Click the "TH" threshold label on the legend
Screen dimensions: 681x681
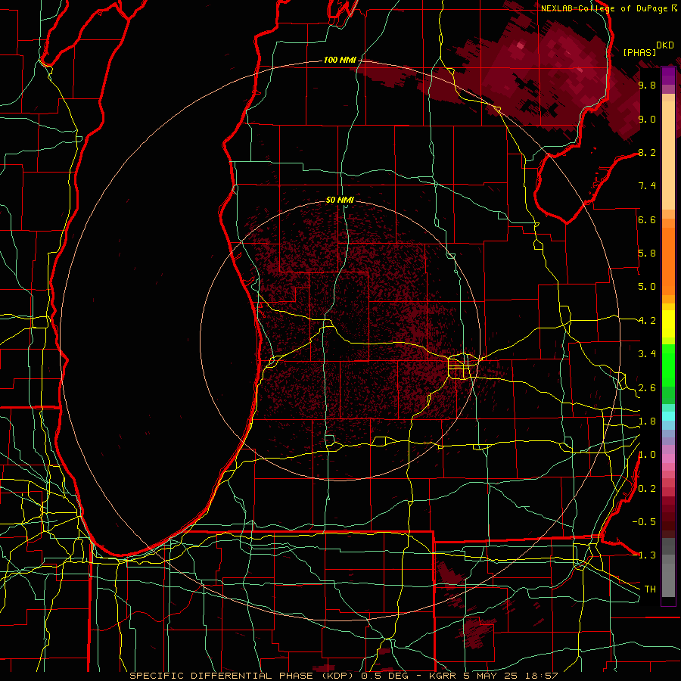[650, 589]
